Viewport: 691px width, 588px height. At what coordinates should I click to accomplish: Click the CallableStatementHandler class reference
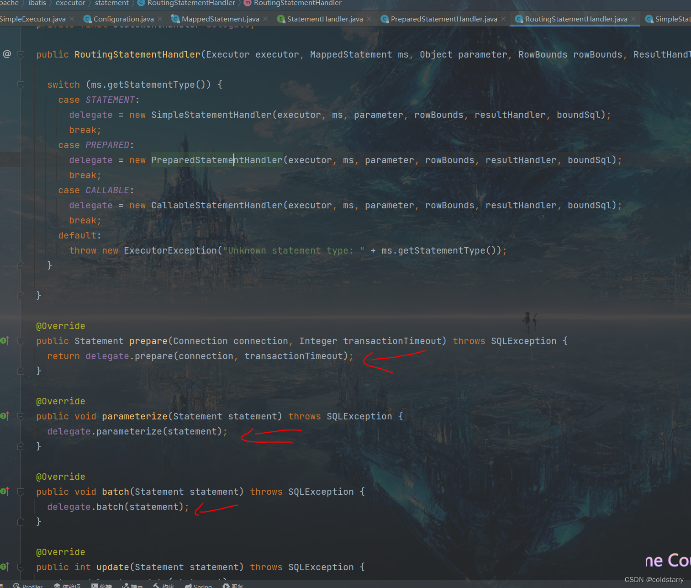(x=217, y=205)
